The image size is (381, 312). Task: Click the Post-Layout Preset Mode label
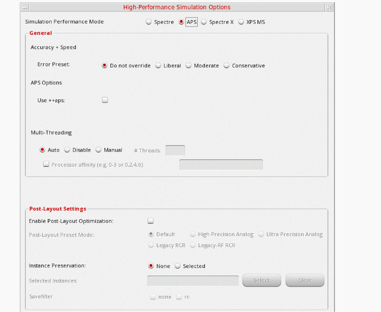click(x=61, y=235)
